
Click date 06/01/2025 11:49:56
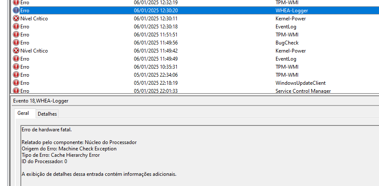tap(156, 43)
